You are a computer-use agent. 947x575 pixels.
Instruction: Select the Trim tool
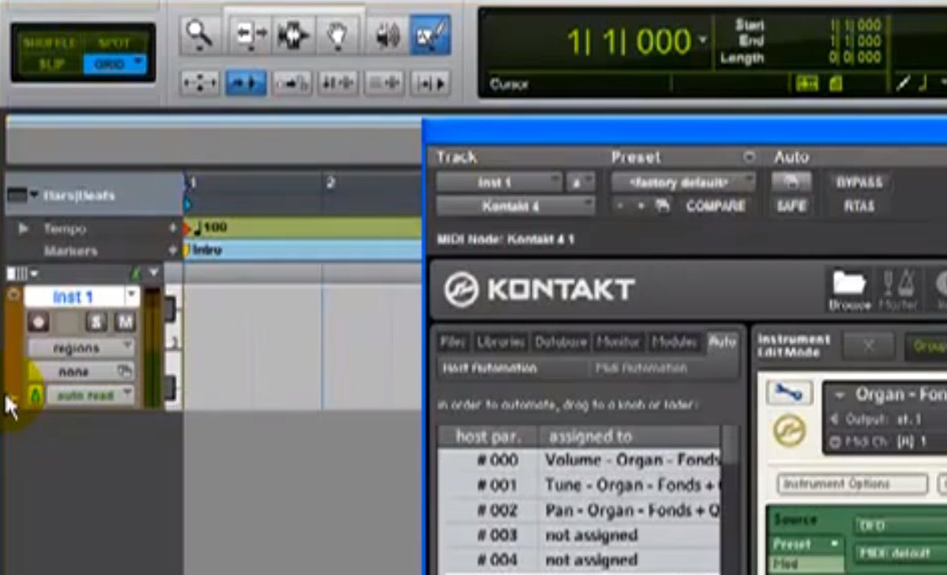[x=249, y=35]
